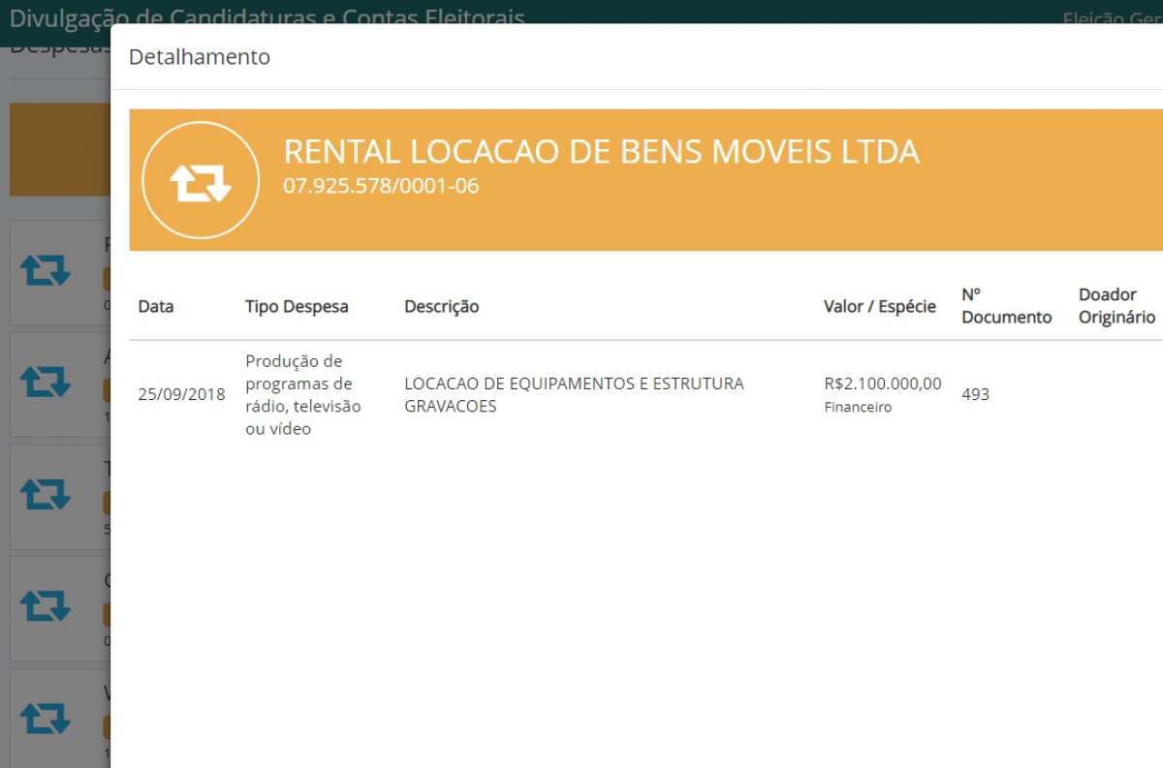
Task: Click the bottom blue transfer icon in left list
Action: 46,718
